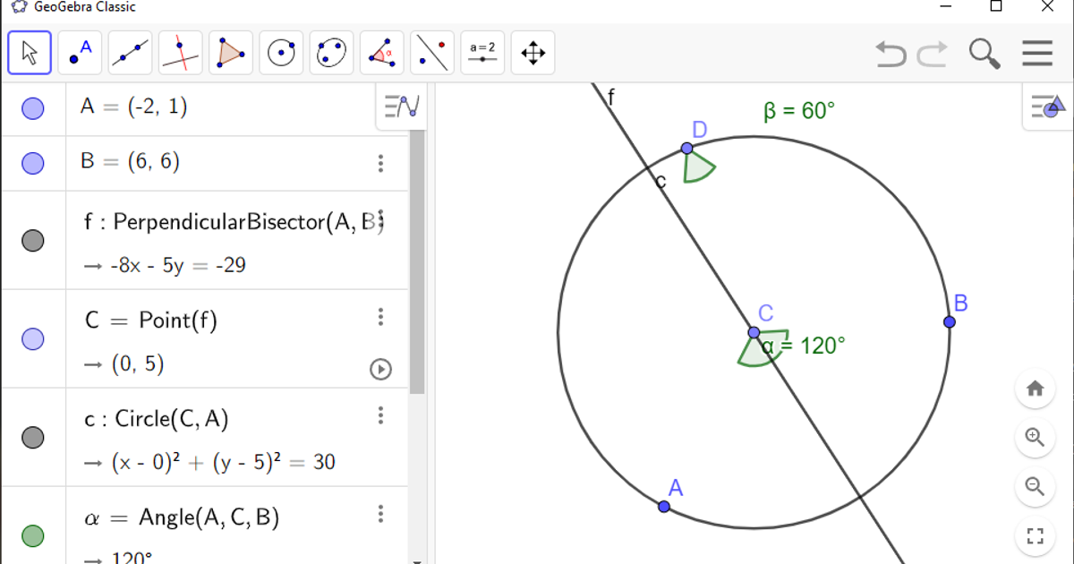Click the Undo arrow
The height and width of the screenshot is (564, 1074).
coord(891,54)
